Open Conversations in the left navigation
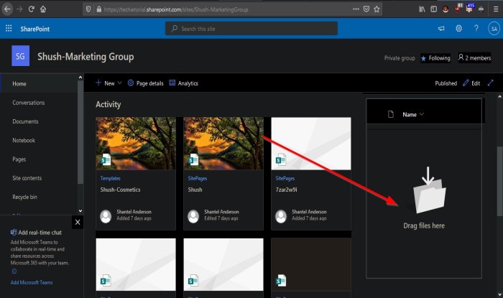This screenshot has width=503, height=298. click(x=29, y=103)
